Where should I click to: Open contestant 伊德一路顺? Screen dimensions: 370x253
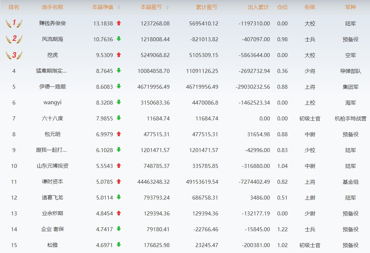coord(53,87)
